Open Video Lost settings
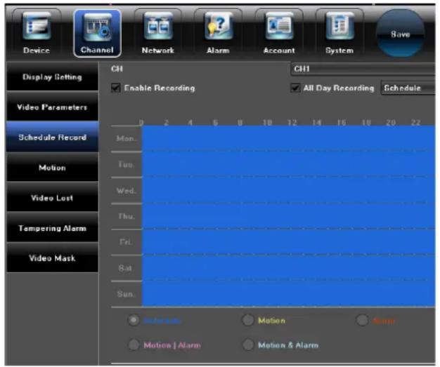The width and height of the screenshot is (440, 367). click(x=53, y=198)
